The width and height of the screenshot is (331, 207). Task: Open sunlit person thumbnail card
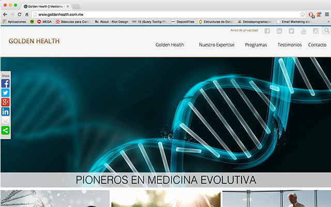(x=166, y=199)
